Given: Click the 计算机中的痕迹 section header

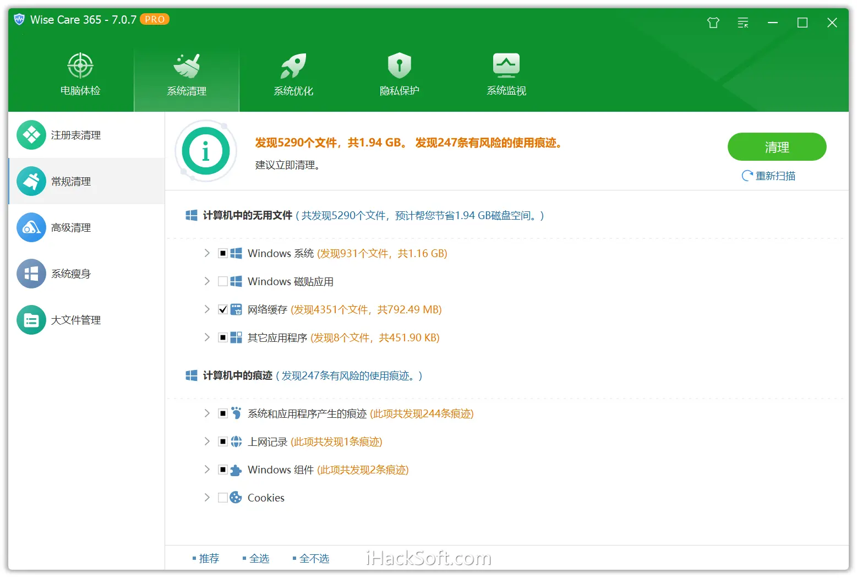Looking at the screenshot, I should click(238, 375).
